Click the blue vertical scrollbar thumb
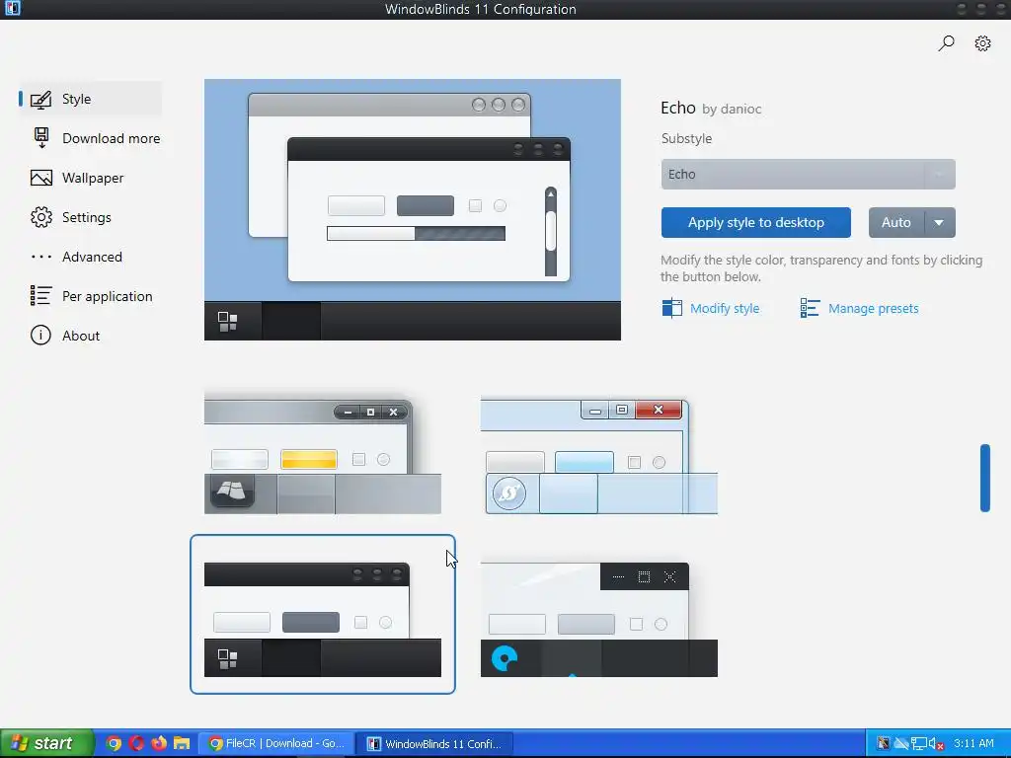 (984, 478)
